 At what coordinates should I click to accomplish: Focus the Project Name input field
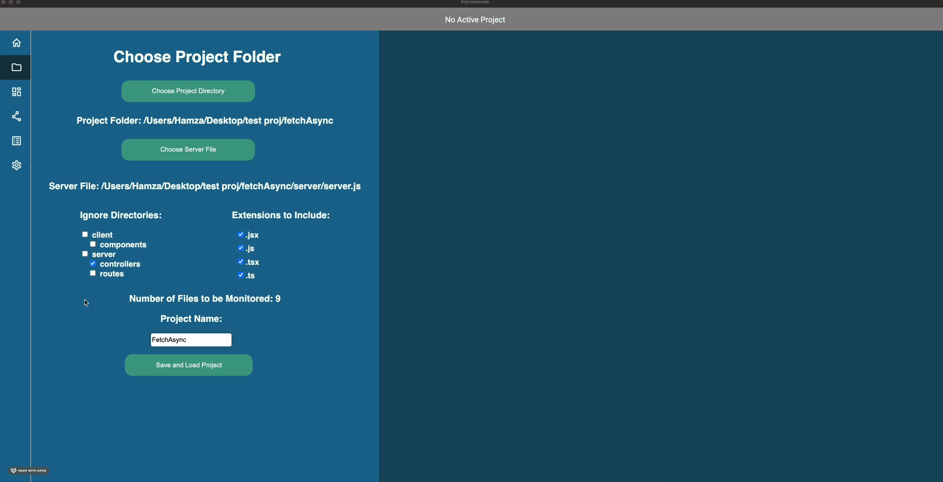click(x=191, y=340)
